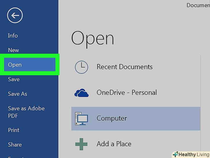Open the Share page
This screenshot has width=210, height=158.
tap(15, 145)
